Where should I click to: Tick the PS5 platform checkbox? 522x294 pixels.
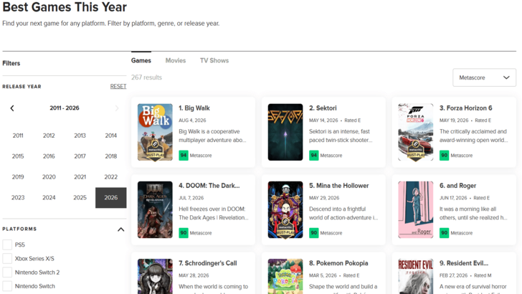(x=7, y=245)
